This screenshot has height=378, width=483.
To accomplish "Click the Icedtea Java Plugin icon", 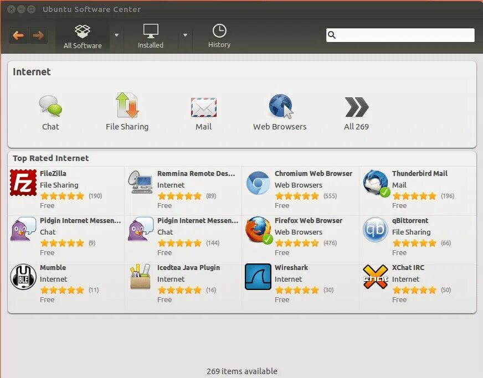I will [x=141, y=276].
